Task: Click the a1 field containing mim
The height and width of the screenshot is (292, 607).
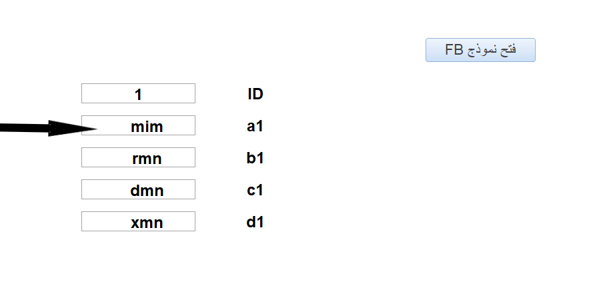Action: [138, 125]
